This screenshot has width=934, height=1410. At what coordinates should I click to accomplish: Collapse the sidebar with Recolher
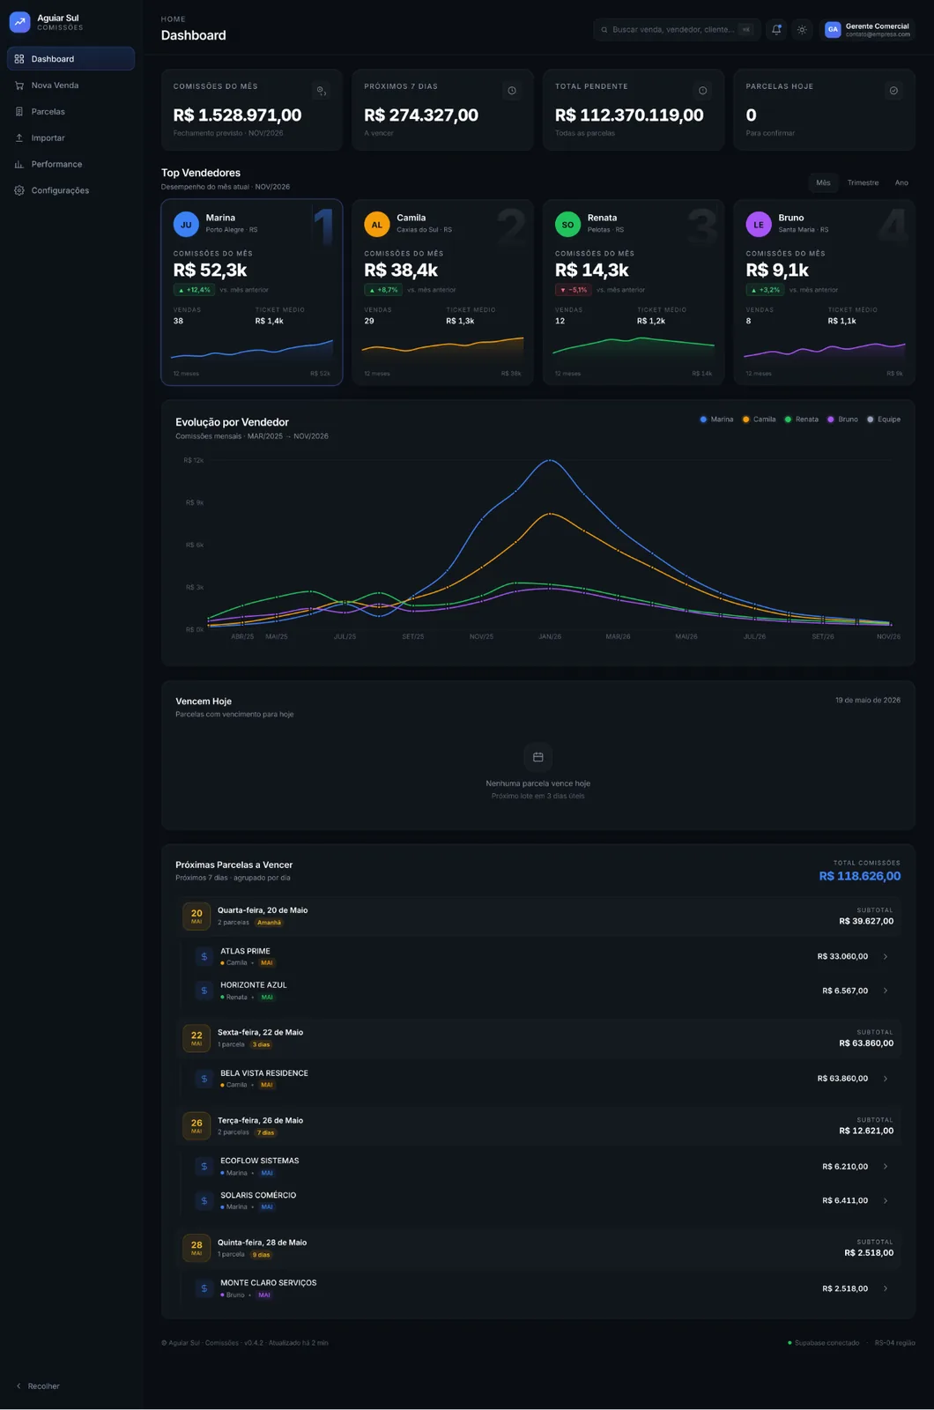click(38, 1386)
